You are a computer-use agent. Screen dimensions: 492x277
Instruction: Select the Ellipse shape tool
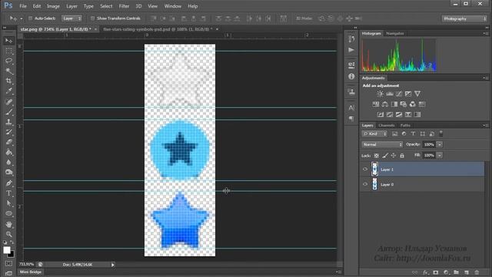(x=8, y=214)
